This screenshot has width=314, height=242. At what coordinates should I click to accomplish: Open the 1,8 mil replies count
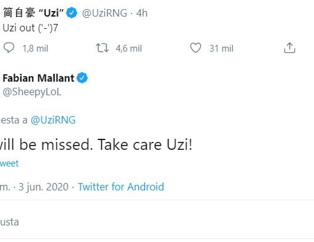click(35, 49)
